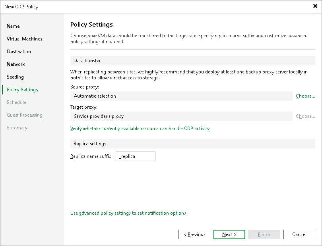This screenshot has width=322, height=246.
Task: Select the Name step in the wizard sidebar
Action: 13,26
